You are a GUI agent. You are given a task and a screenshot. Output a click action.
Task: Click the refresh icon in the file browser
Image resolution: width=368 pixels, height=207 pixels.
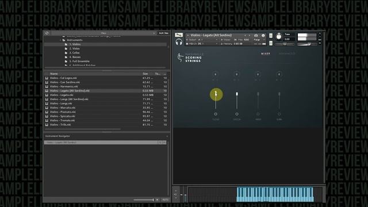click(x=47, y=33)
